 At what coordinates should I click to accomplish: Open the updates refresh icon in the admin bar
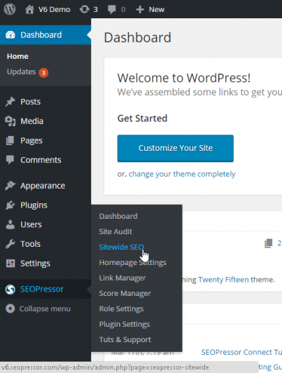pyautogui.click(x=84, y=10)
